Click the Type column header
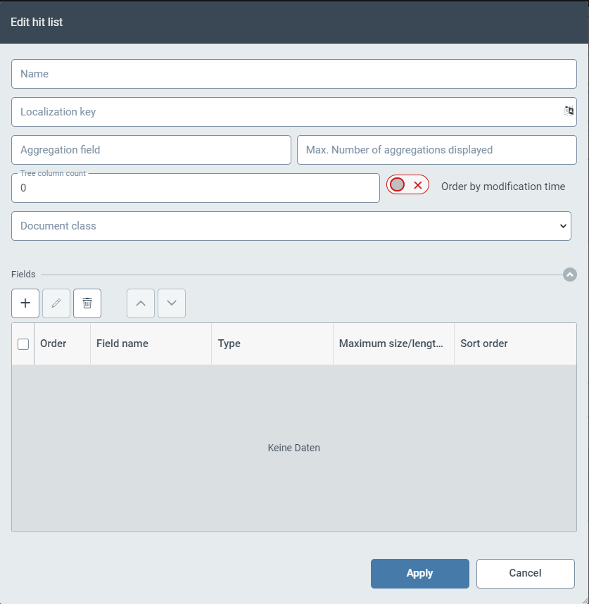Screen dimensions: 589x604 pyautogui.click(x=229, y=344)
